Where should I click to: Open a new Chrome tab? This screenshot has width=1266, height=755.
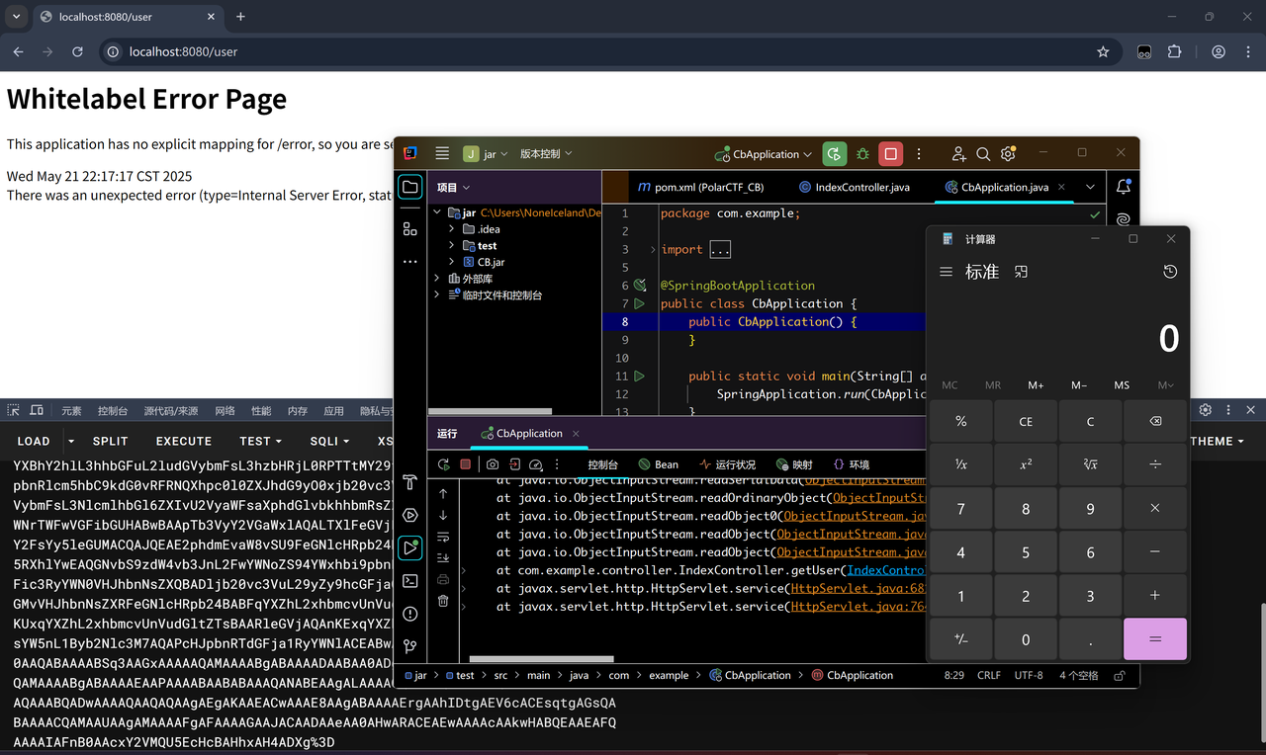click(240, 17)
